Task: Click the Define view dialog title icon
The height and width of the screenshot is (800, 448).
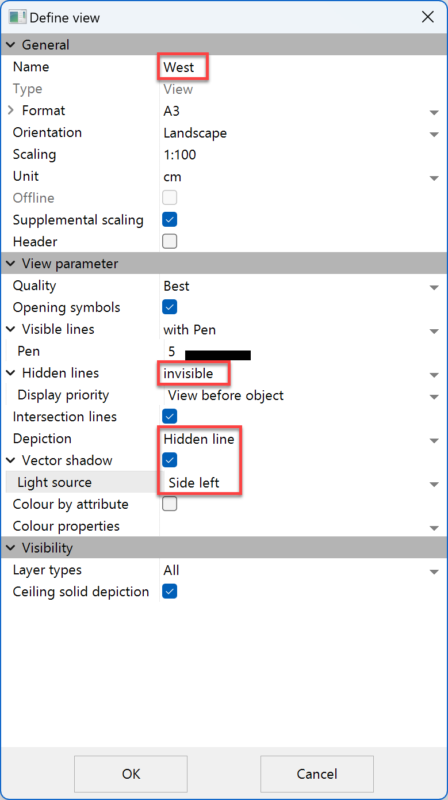Action: pos(17,17)
